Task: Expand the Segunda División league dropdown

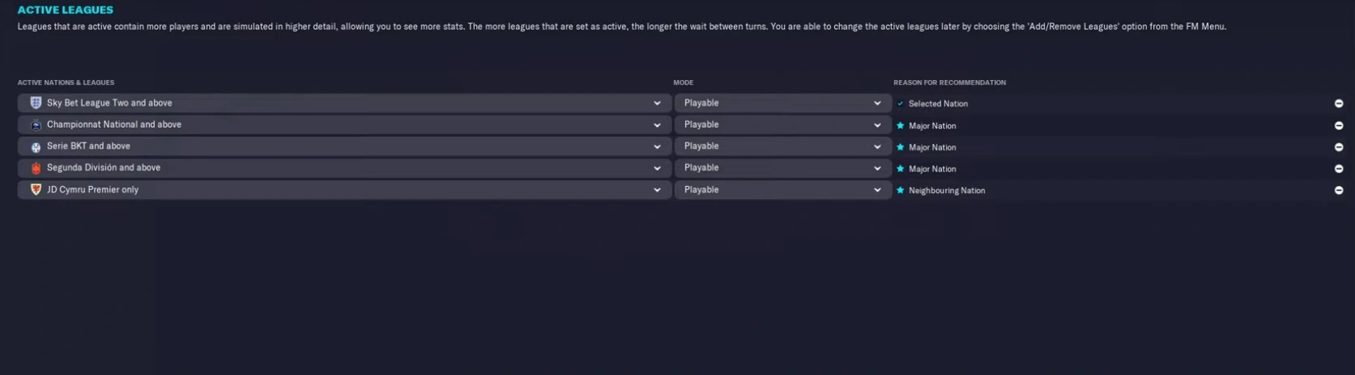Action: tap(657, 169)
